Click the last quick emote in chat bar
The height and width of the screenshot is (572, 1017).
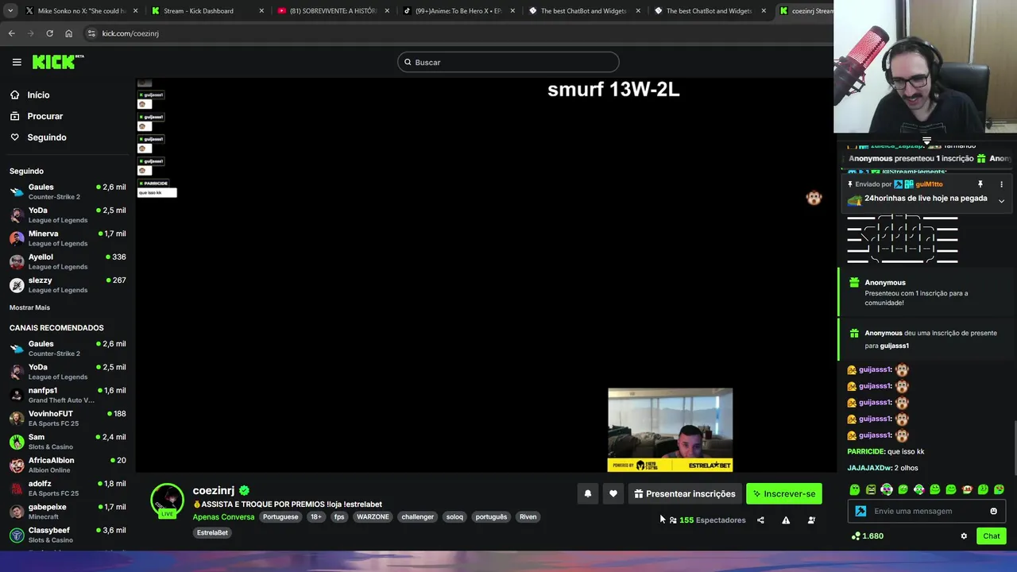pos(999,489)
